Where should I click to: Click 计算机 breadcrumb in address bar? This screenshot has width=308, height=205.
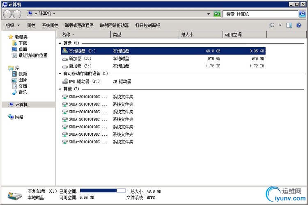(45, 14)
